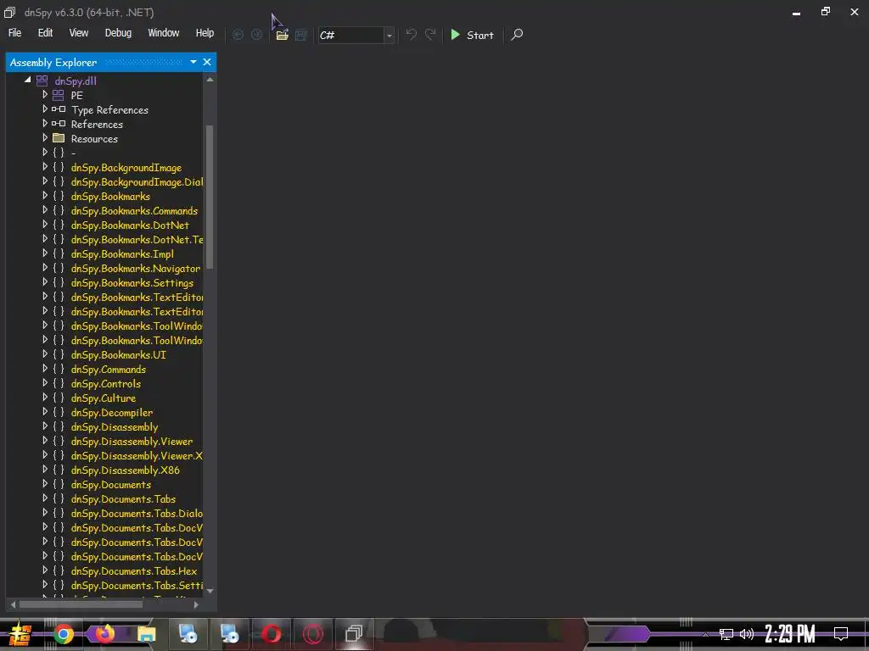The image size is (869, 651).
Task: Select dnSpy.Bookmarks.Commands tree item
Action: (134, 210)
